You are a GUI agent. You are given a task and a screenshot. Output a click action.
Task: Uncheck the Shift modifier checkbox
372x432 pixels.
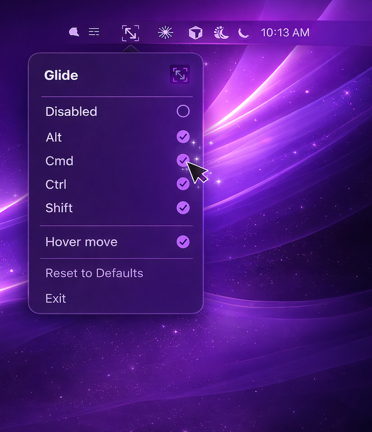click(183, 208)
